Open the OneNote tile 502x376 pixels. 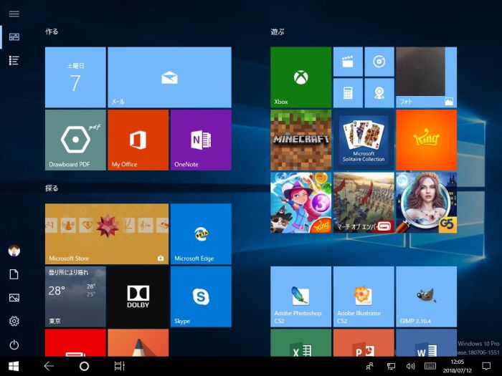pyautogui.click(x=201, y=140)
